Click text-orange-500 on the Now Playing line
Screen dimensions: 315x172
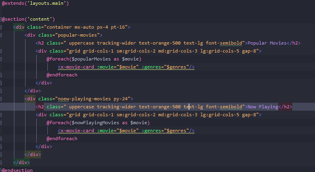point(160,107)
